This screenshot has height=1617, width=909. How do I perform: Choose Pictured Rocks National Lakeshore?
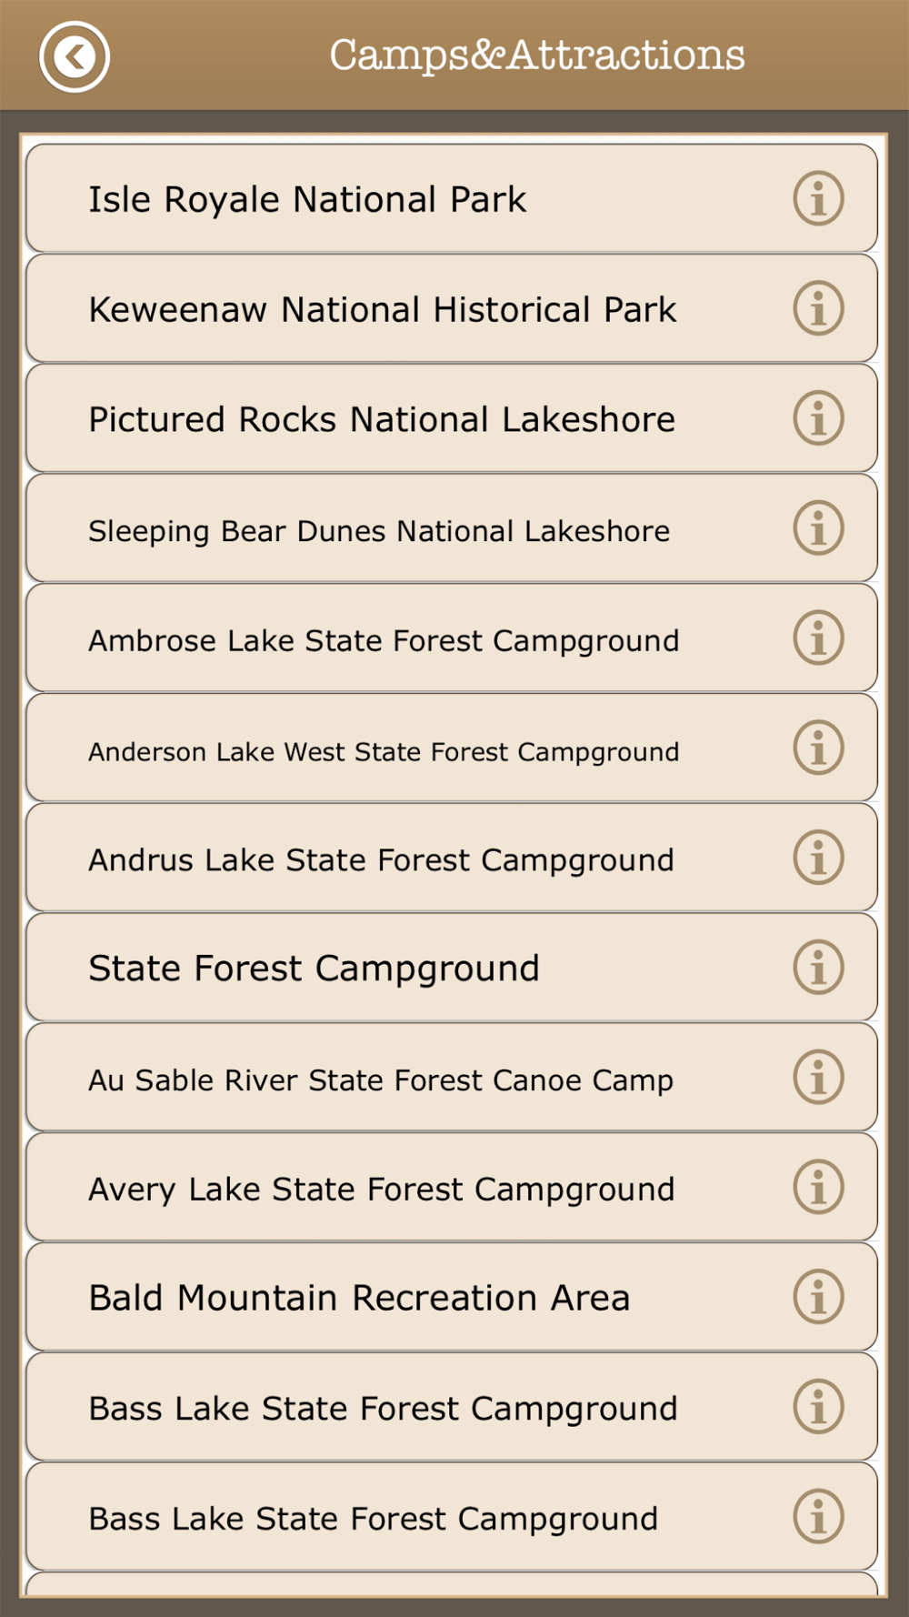(452, 418)
